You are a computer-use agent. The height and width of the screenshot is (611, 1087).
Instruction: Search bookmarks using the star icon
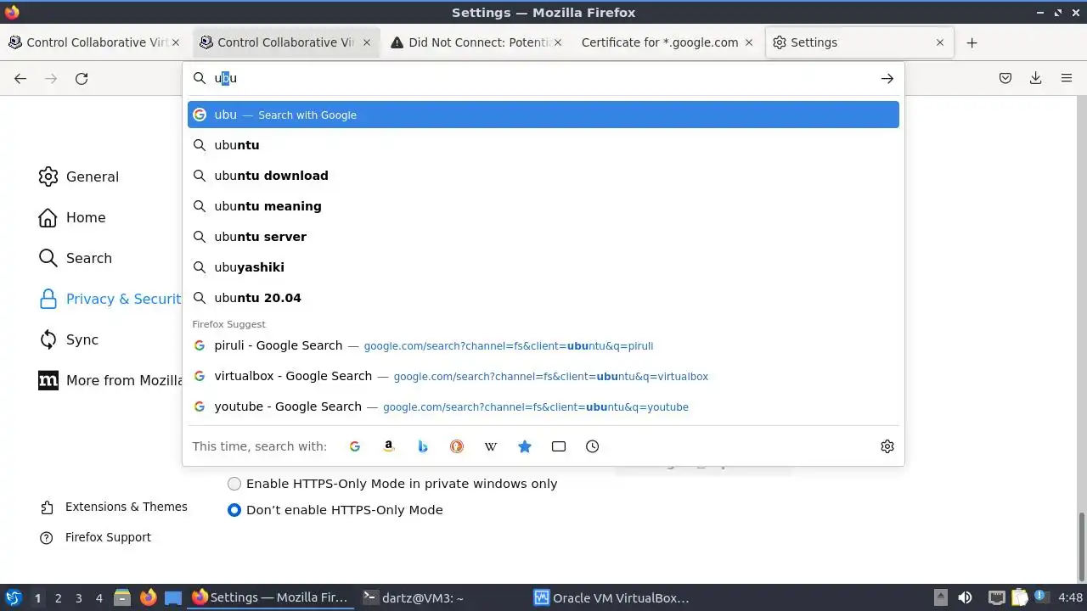coord(525,446)
